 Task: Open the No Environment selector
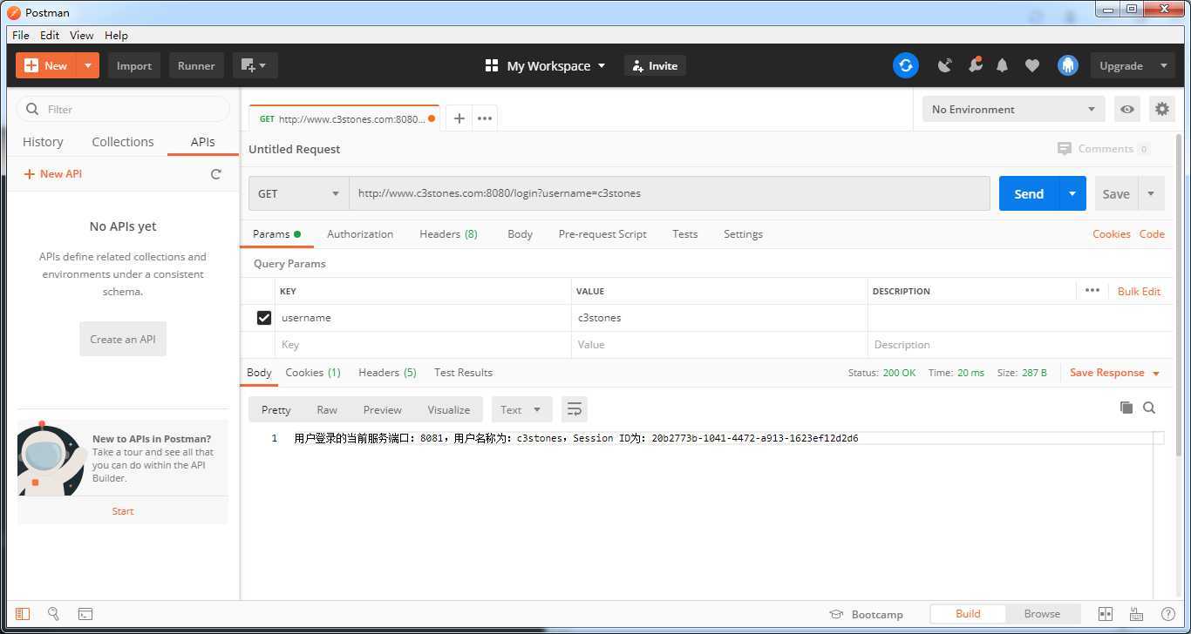pyautogui.click(x=1013, y=109)
